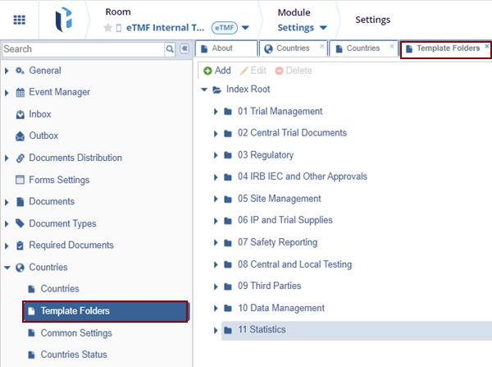Expand the 01 Trial Management folder
This screenshot has width=492, height=367.
pos(215,112)
